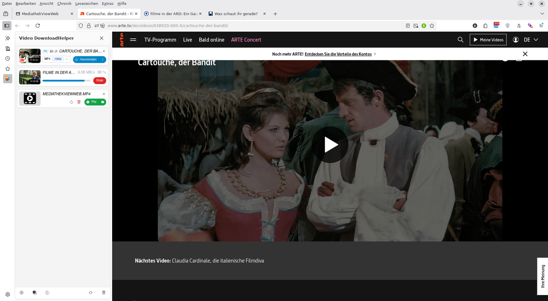Switch to the MediathekViewWeb tab

pyautogui.click(x=45, y=14)
